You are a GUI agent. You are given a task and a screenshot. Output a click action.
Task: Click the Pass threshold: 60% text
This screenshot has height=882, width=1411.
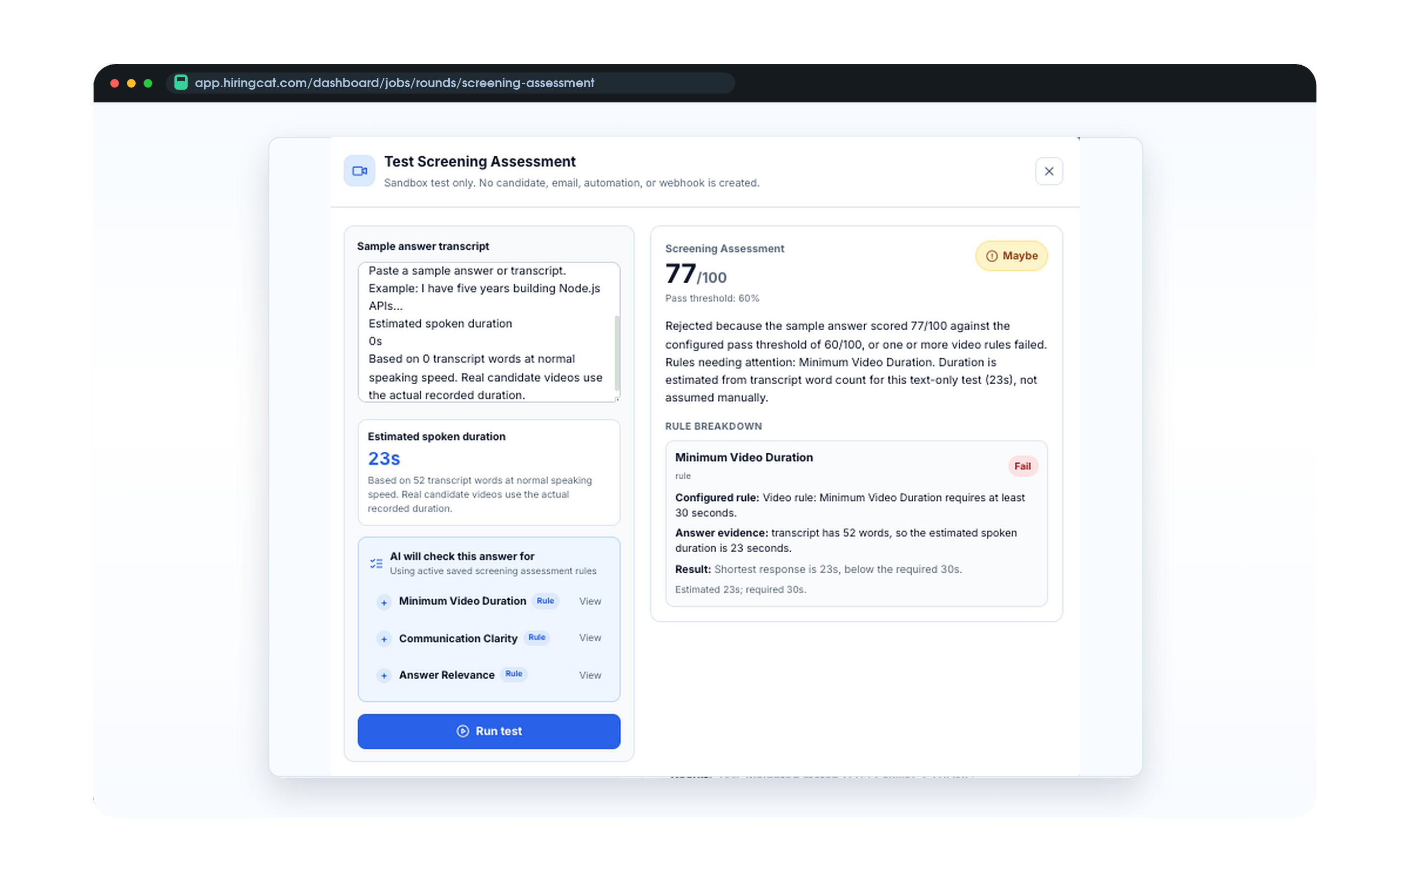[x=712, y=298]
